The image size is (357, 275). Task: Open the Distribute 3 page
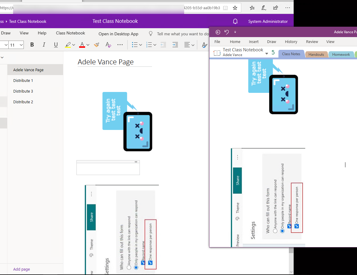pyautogui.click(x=35, y=91)
